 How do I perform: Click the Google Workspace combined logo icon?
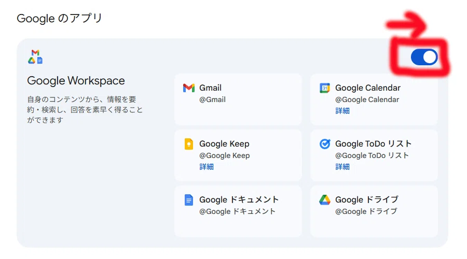[x=35, y=57]
